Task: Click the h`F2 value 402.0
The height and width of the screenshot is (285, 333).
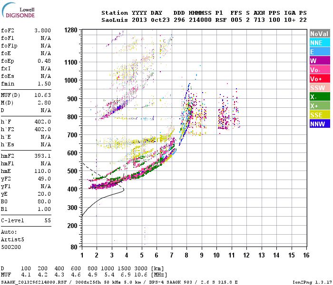Action: click(42, 130)
